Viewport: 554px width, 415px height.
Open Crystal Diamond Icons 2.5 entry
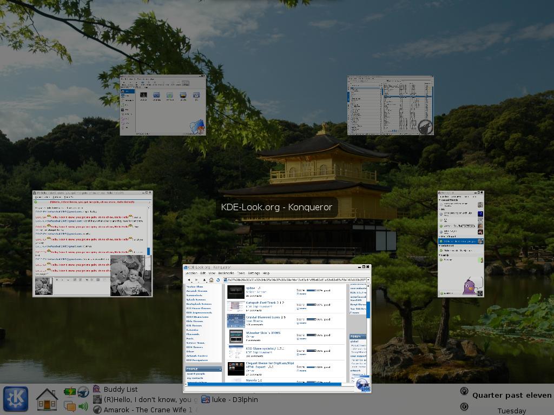(266, 317)
